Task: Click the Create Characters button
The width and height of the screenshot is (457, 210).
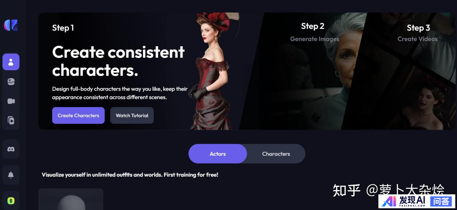Action: point(78,115)
